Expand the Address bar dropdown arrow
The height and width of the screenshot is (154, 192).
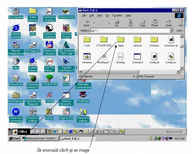(172, 31)
